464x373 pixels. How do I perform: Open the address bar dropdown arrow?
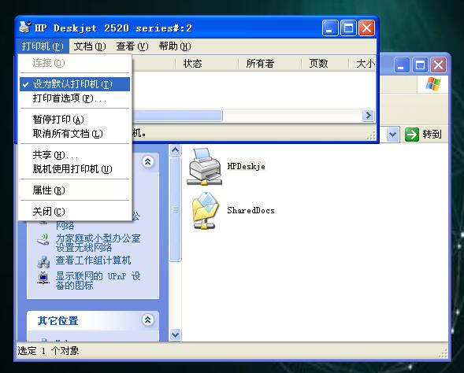tap(392, 135)
